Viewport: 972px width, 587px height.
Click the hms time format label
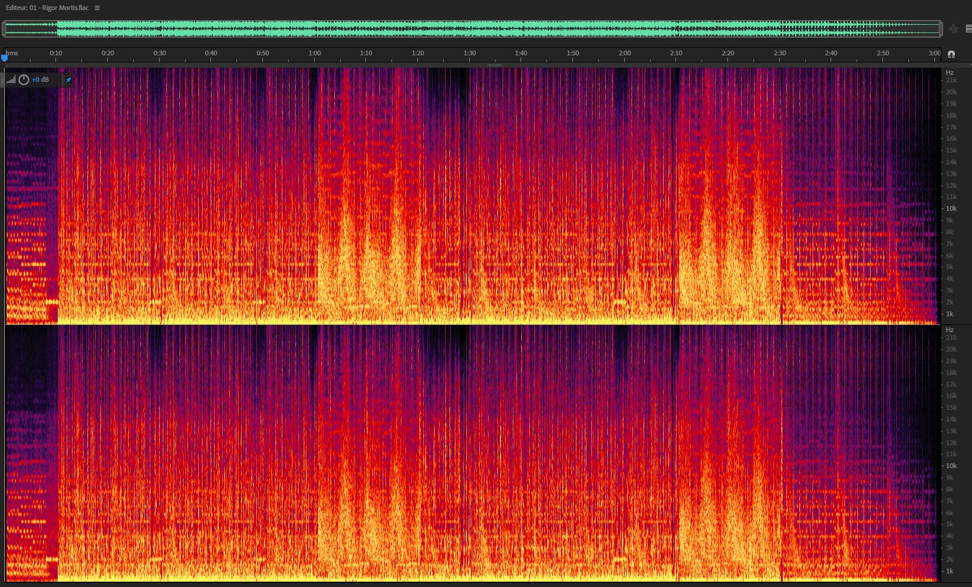tap(12, 53)
